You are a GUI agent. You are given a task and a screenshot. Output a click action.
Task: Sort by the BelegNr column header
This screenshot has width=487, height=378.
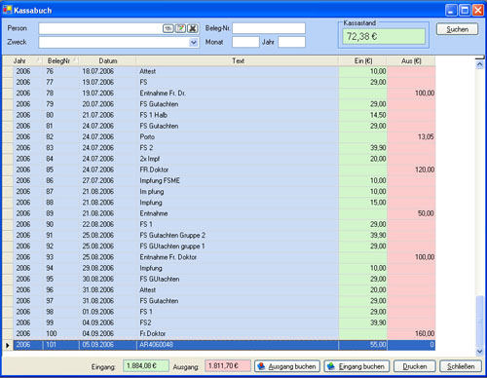(60, 60)
